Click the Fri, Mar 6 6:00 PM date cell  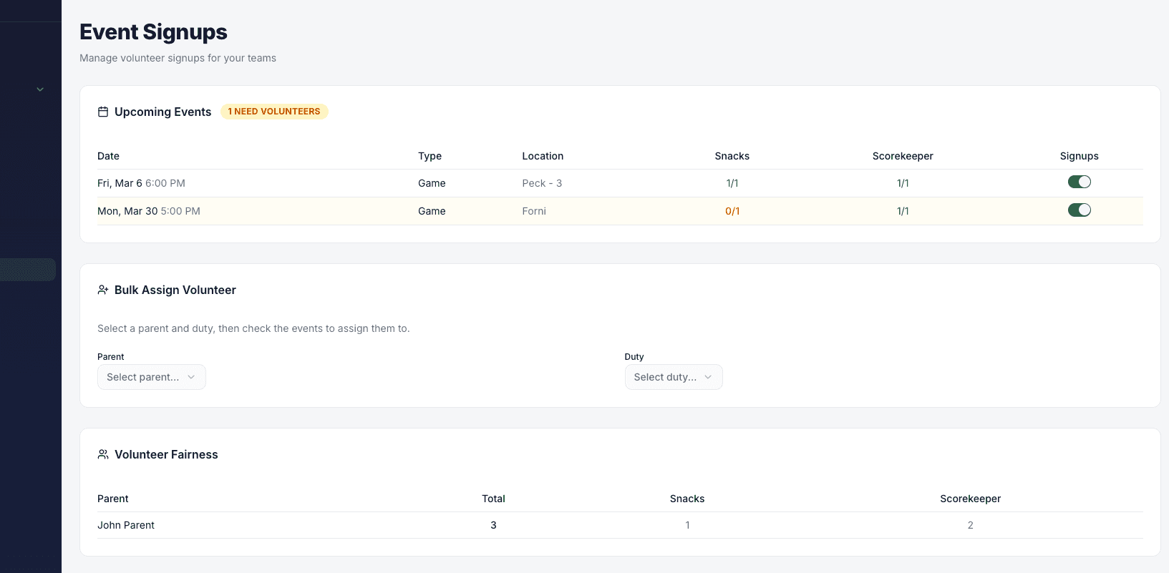click(141, 183)
